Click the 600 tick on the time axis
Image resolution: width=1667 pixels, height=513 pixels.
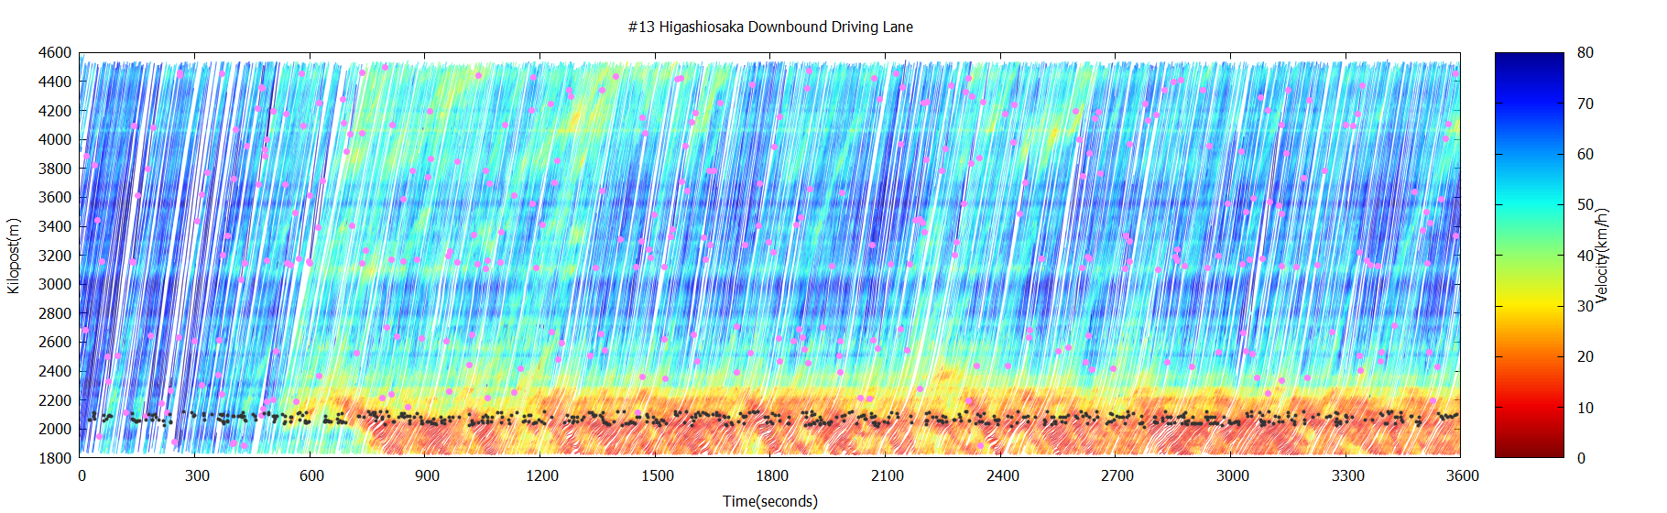click(x=311, y=475)
